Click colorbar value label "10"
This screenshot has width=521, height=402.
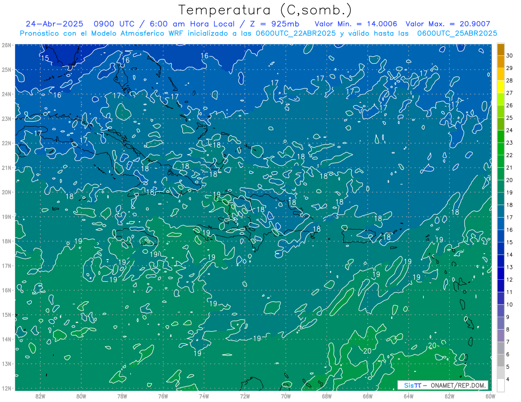509,304
